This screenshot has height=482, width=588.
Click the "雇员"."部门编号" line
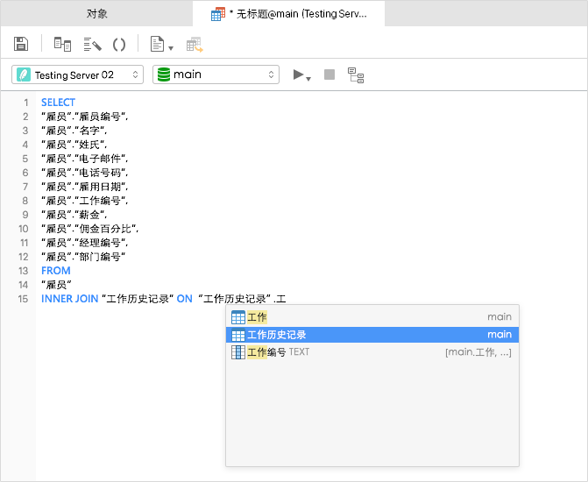click(83, 257)
